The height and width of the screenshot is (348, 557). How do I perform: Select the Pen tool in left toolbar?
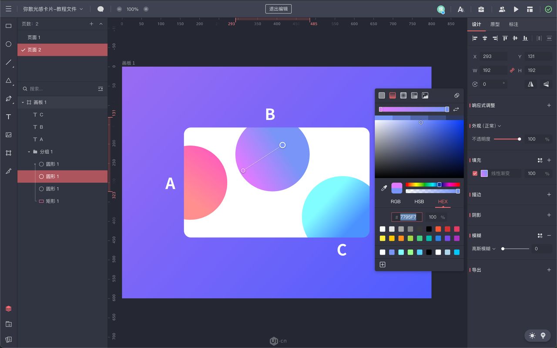point(8,99)
